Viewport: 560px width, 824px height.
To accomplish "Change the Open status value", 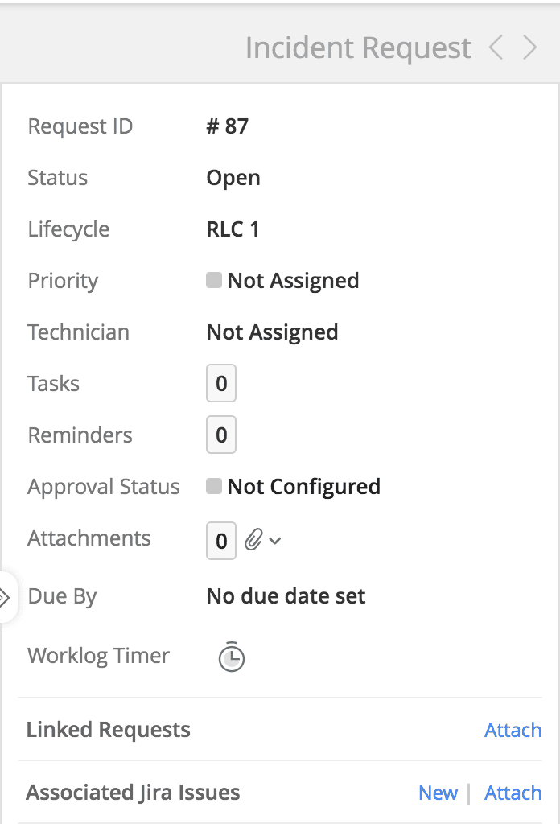I will click(233, 178).
